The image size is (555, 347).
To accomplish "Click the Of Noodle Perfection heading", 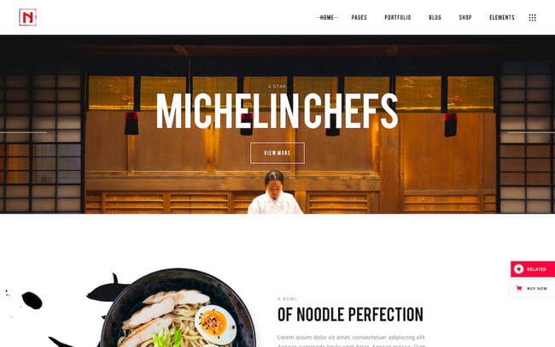I will pos(350,315).
